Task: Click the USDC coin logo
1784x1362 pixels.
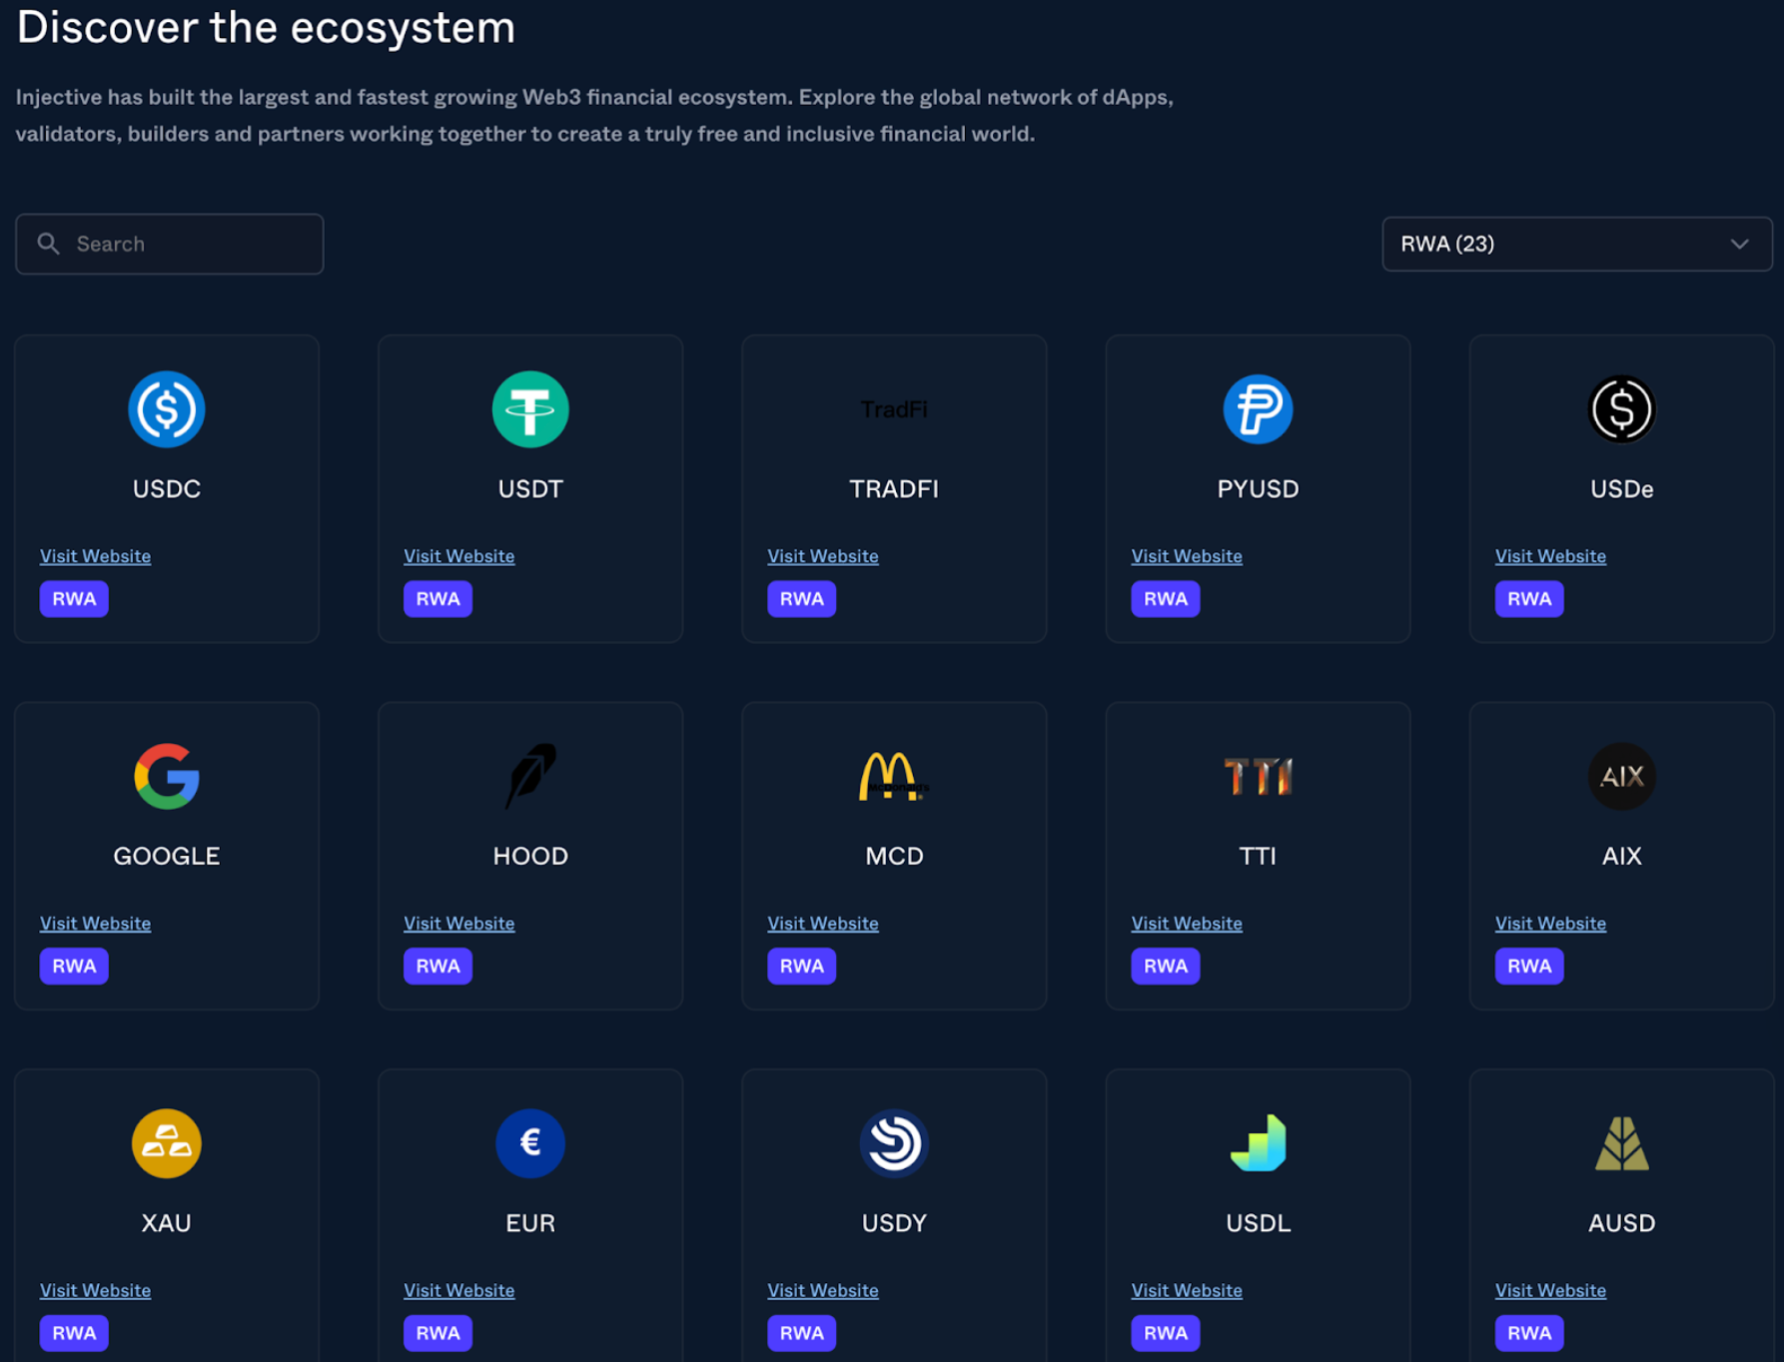Action: click(x=167, y=409)
